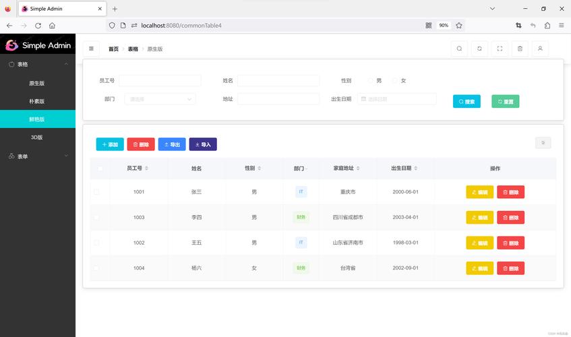Viewport: 571px width, 337px height.
Task: Open the 出生日期 date picker field
Action: pos(397,99)
